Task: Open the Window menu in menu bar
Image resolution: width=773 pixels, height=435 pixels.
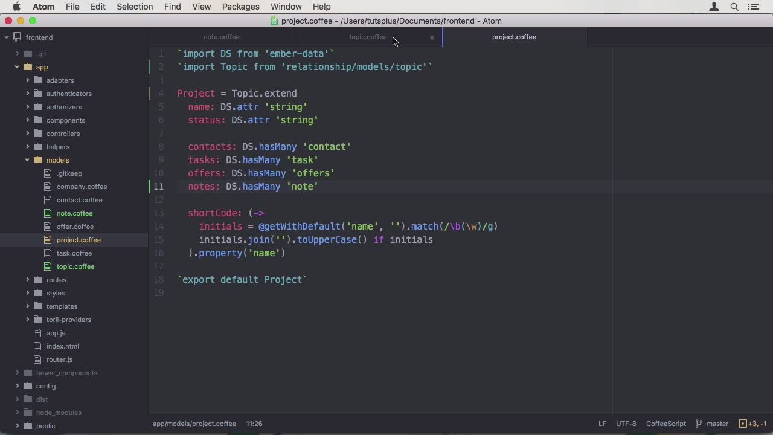Action: (x=286, y=7)
